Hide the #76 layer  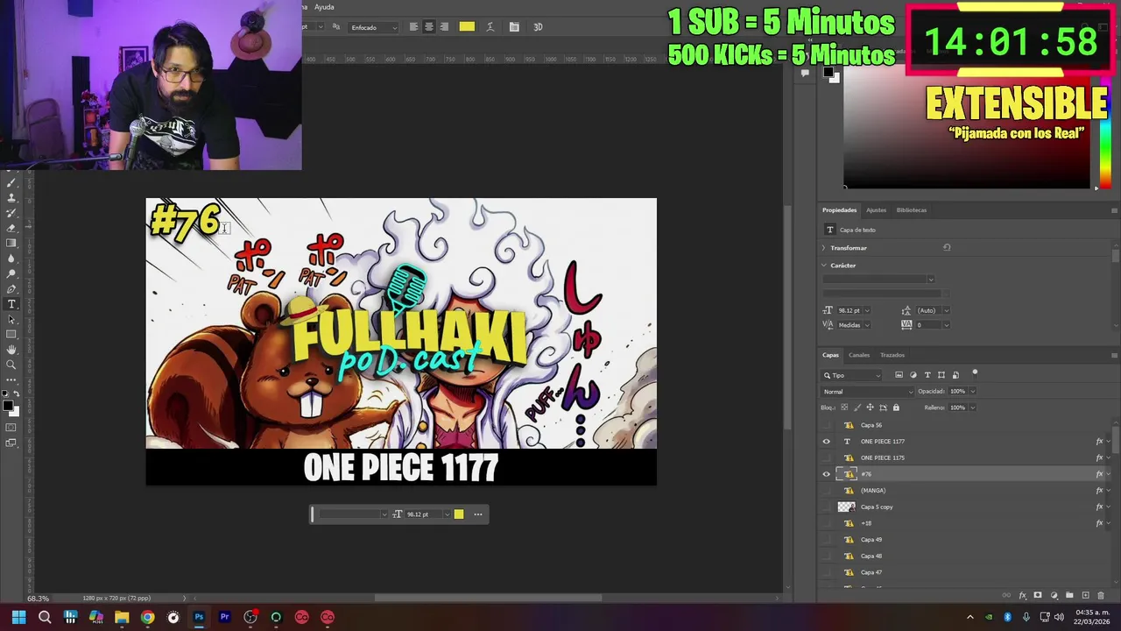pyautogui.click(x=826, y=474)
